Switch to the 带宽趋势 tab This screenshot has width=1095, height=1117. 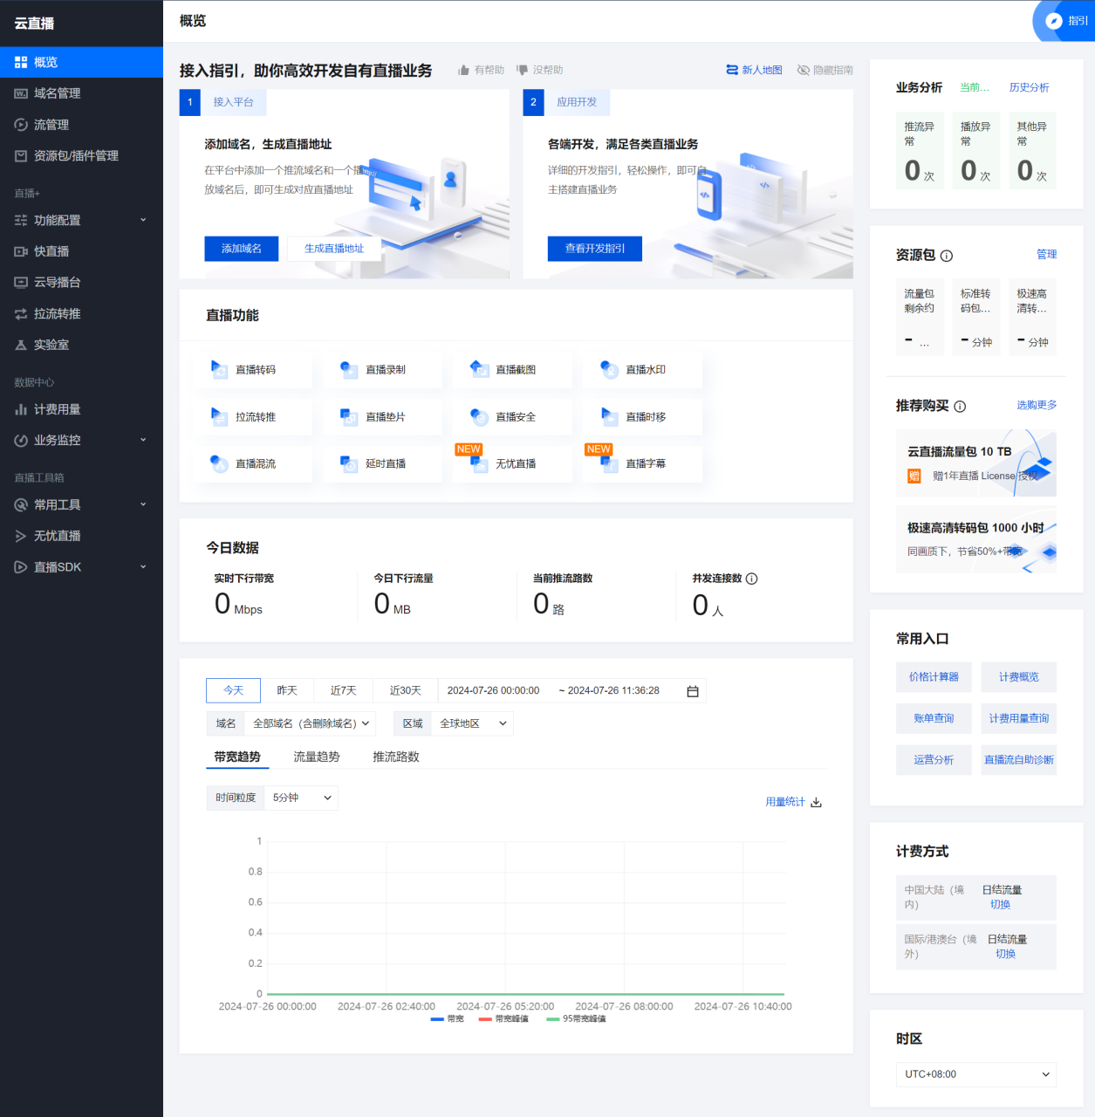coord(237,757)
